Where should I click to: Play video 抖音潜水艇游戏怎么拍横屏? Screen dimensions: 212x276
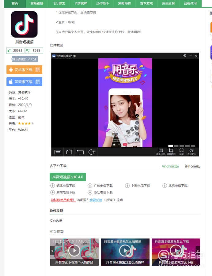coord(125,250)
